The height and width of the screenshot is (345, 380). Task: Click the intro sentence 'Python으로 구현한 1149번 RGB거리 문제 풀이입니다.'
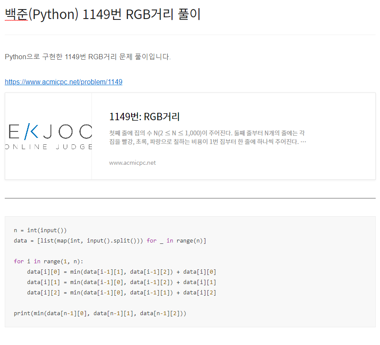coord(88,57)
